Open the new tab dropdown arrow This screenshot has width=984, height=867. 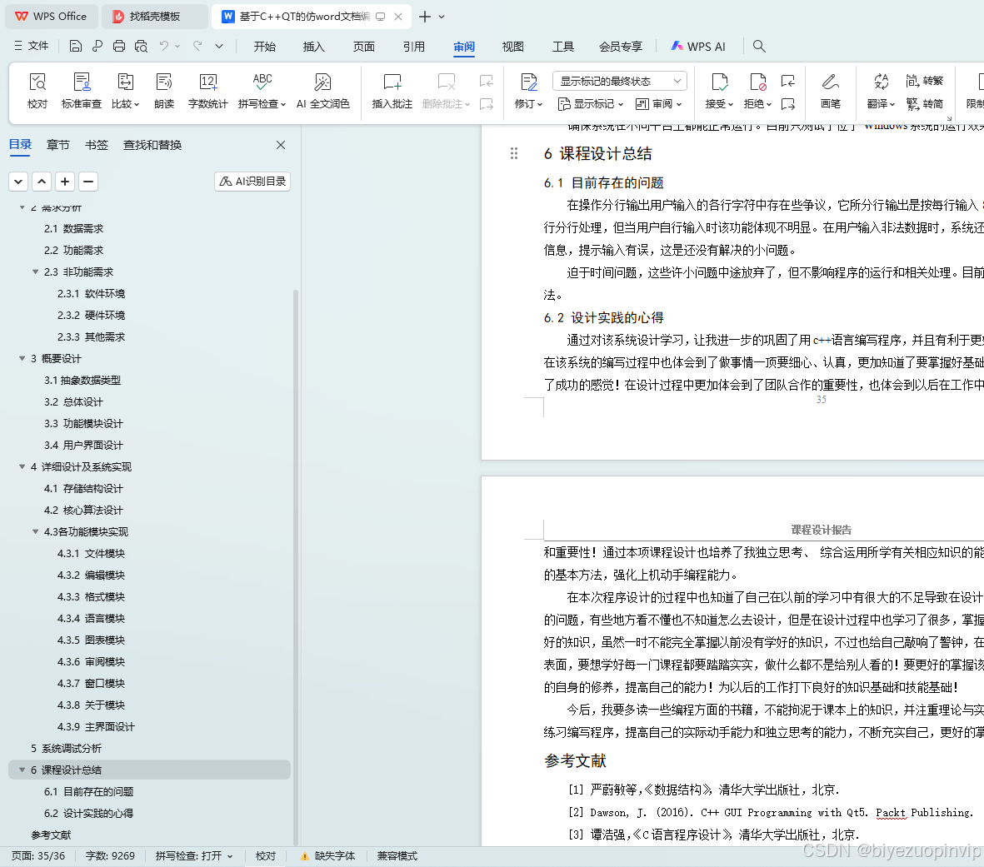click(x=442, y=17)
